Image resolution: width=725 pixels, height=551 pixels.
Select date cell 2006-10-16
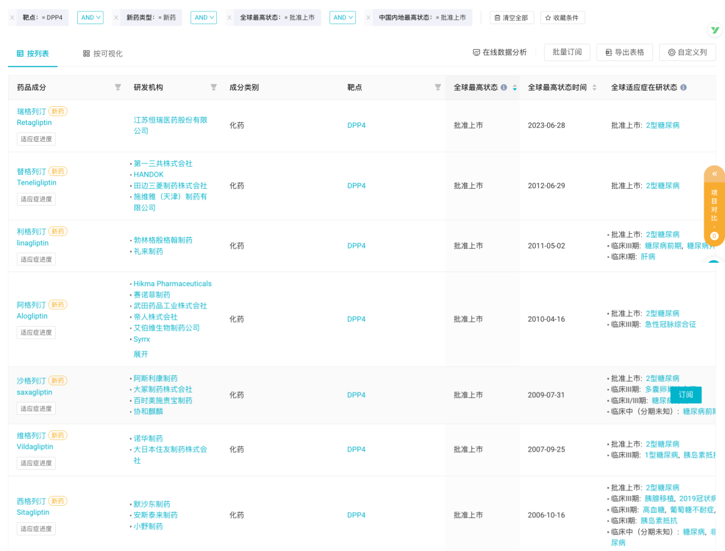546,515
